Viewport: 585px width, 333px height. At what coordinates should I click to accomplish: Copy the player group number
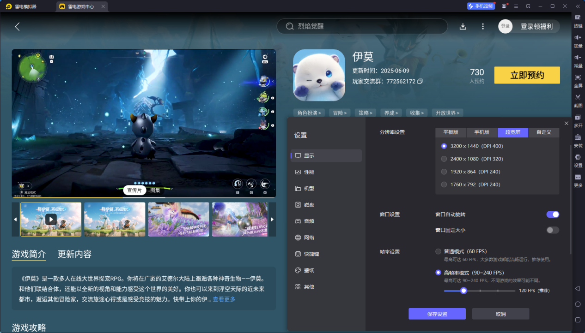point(420,81)
